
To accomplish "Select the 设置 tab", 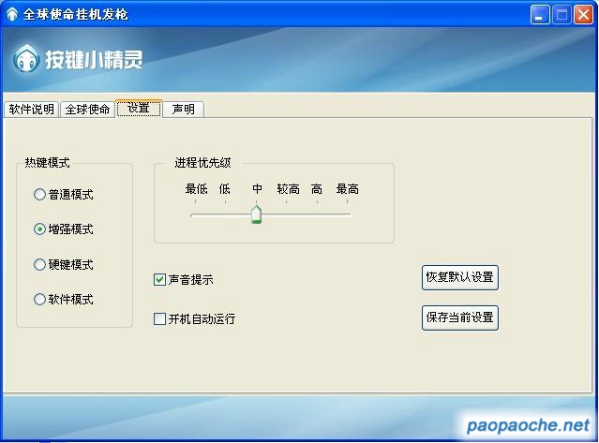I will pyautogui.click(x=139, y=109).
